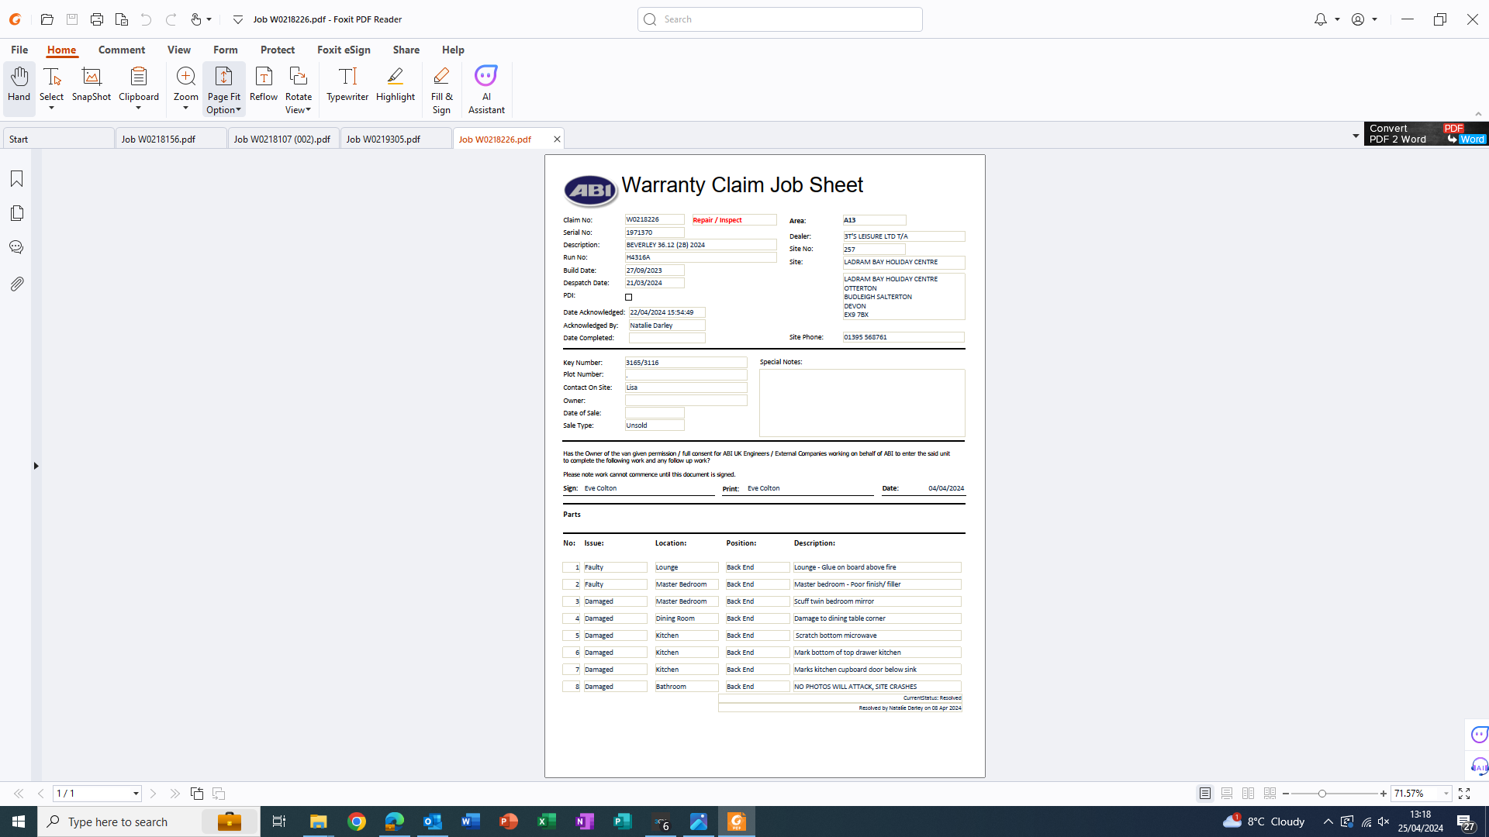Open the zoom percentage dropdown
Viewport: 1489px width, 837px height.
pyautogui.click(x=1446, y=794)
